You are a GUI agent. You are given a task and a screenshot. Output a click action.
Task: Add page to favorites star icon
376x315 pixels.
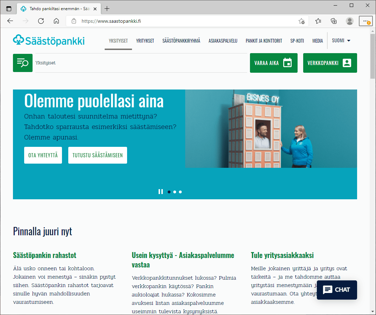[302, 21]
